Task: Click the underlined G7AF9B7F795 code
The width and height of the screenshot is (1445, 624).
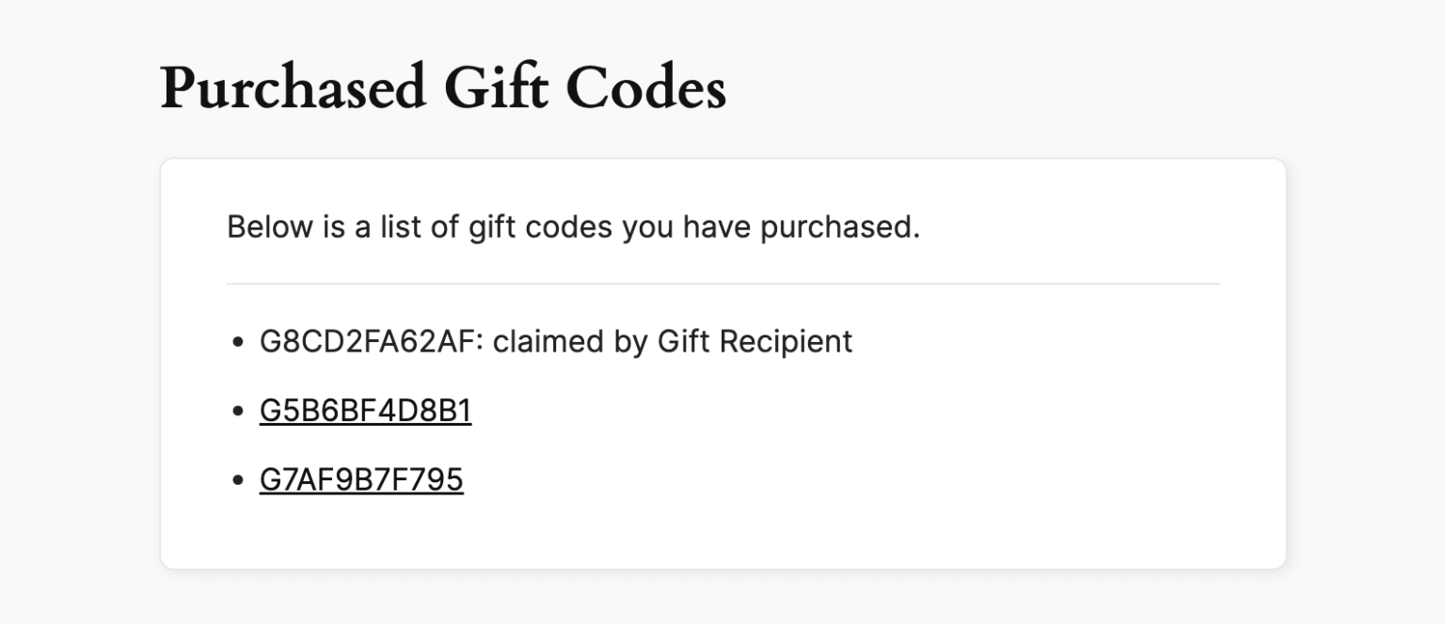Action: tap(361, 478)
